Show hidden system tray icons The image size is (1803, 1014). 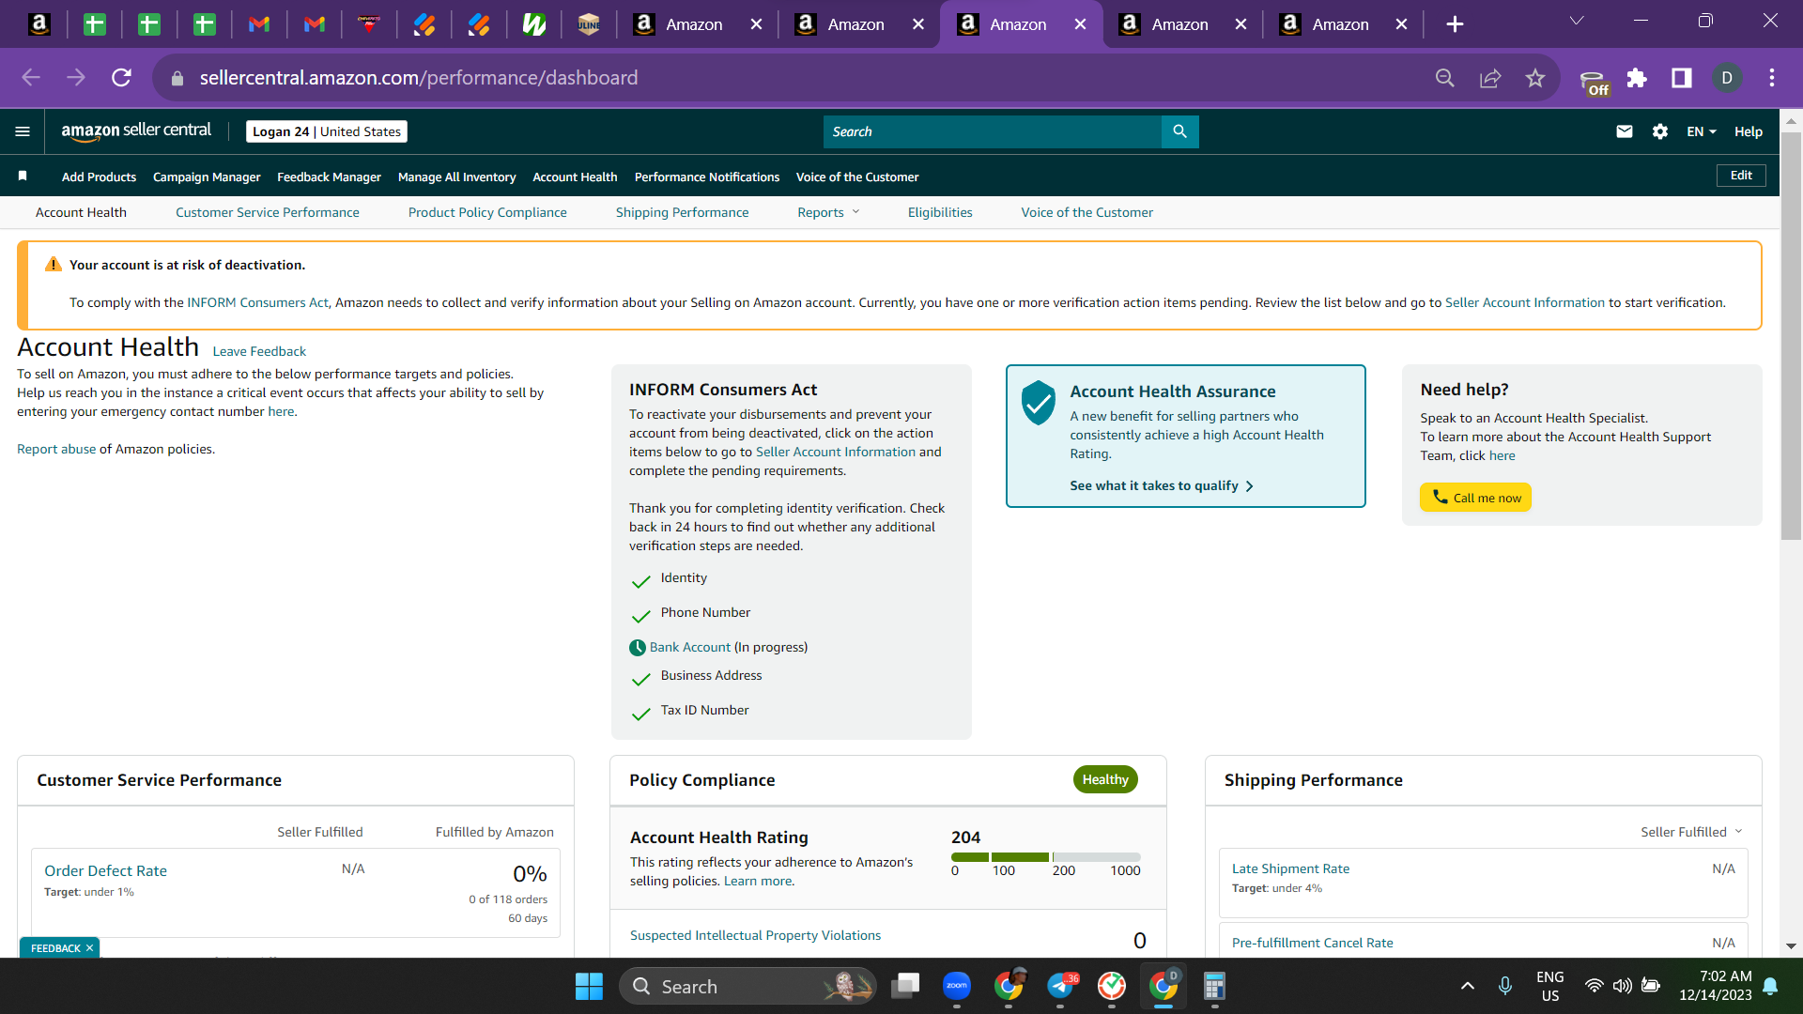tap(1468, 986)
